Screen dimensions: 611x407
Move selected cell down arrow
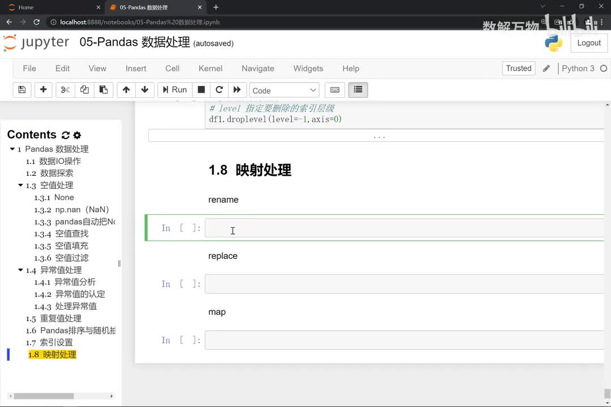pyautogui.click(x=145, y=90)
